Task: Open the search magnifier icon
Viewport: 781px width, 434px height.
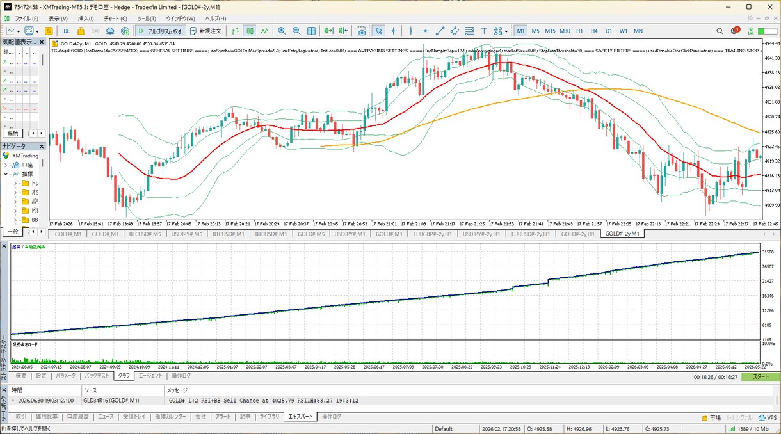Action: pyautogui.click(x=720, y=31)
